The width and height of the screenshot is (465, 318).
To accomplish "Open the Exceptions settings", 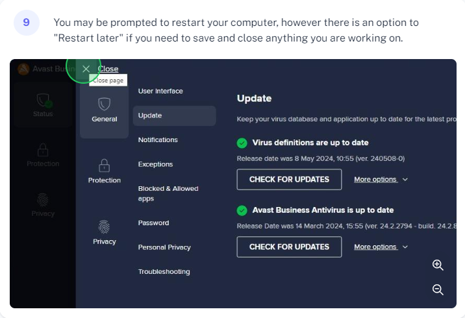I will [x=155, y=164].
